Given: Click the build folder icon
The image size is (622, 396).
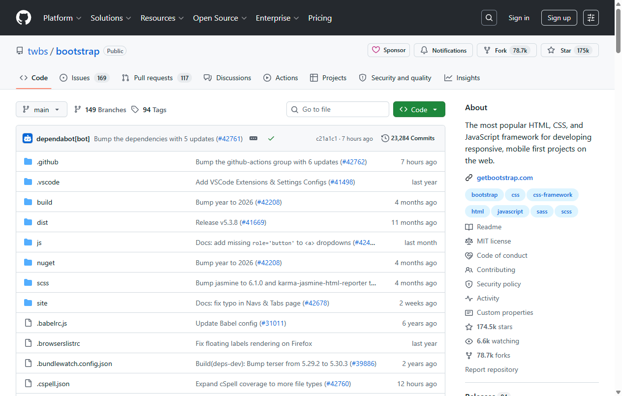Looking at the screenshot, I should [x=28, y=202].
